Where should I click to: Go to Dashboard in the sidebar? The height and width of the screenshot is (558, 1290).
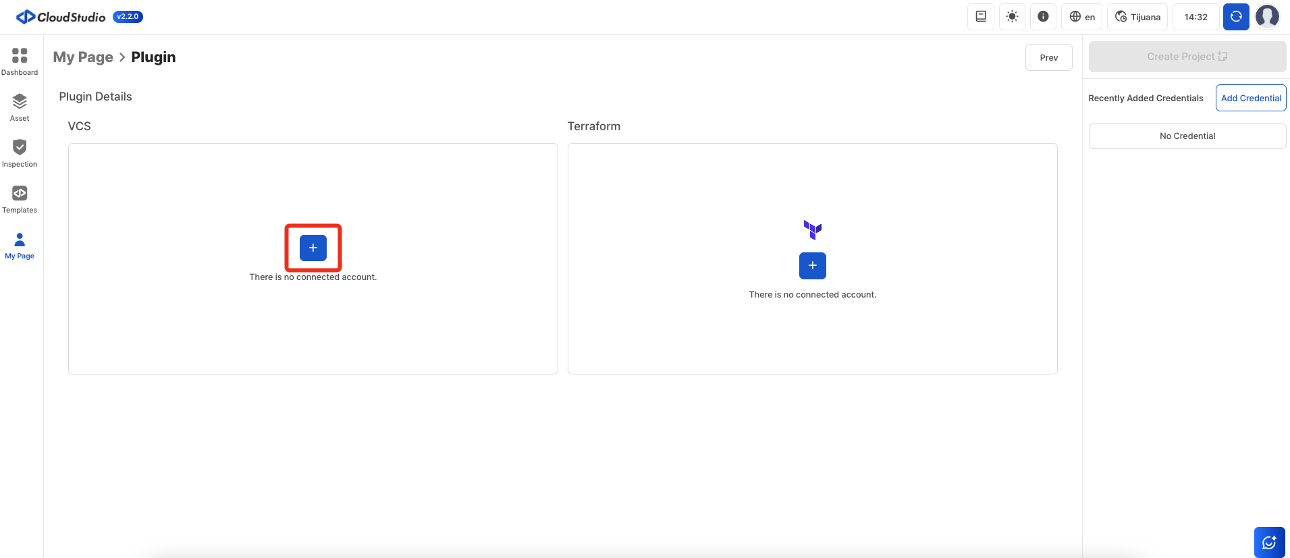point(20,61)
